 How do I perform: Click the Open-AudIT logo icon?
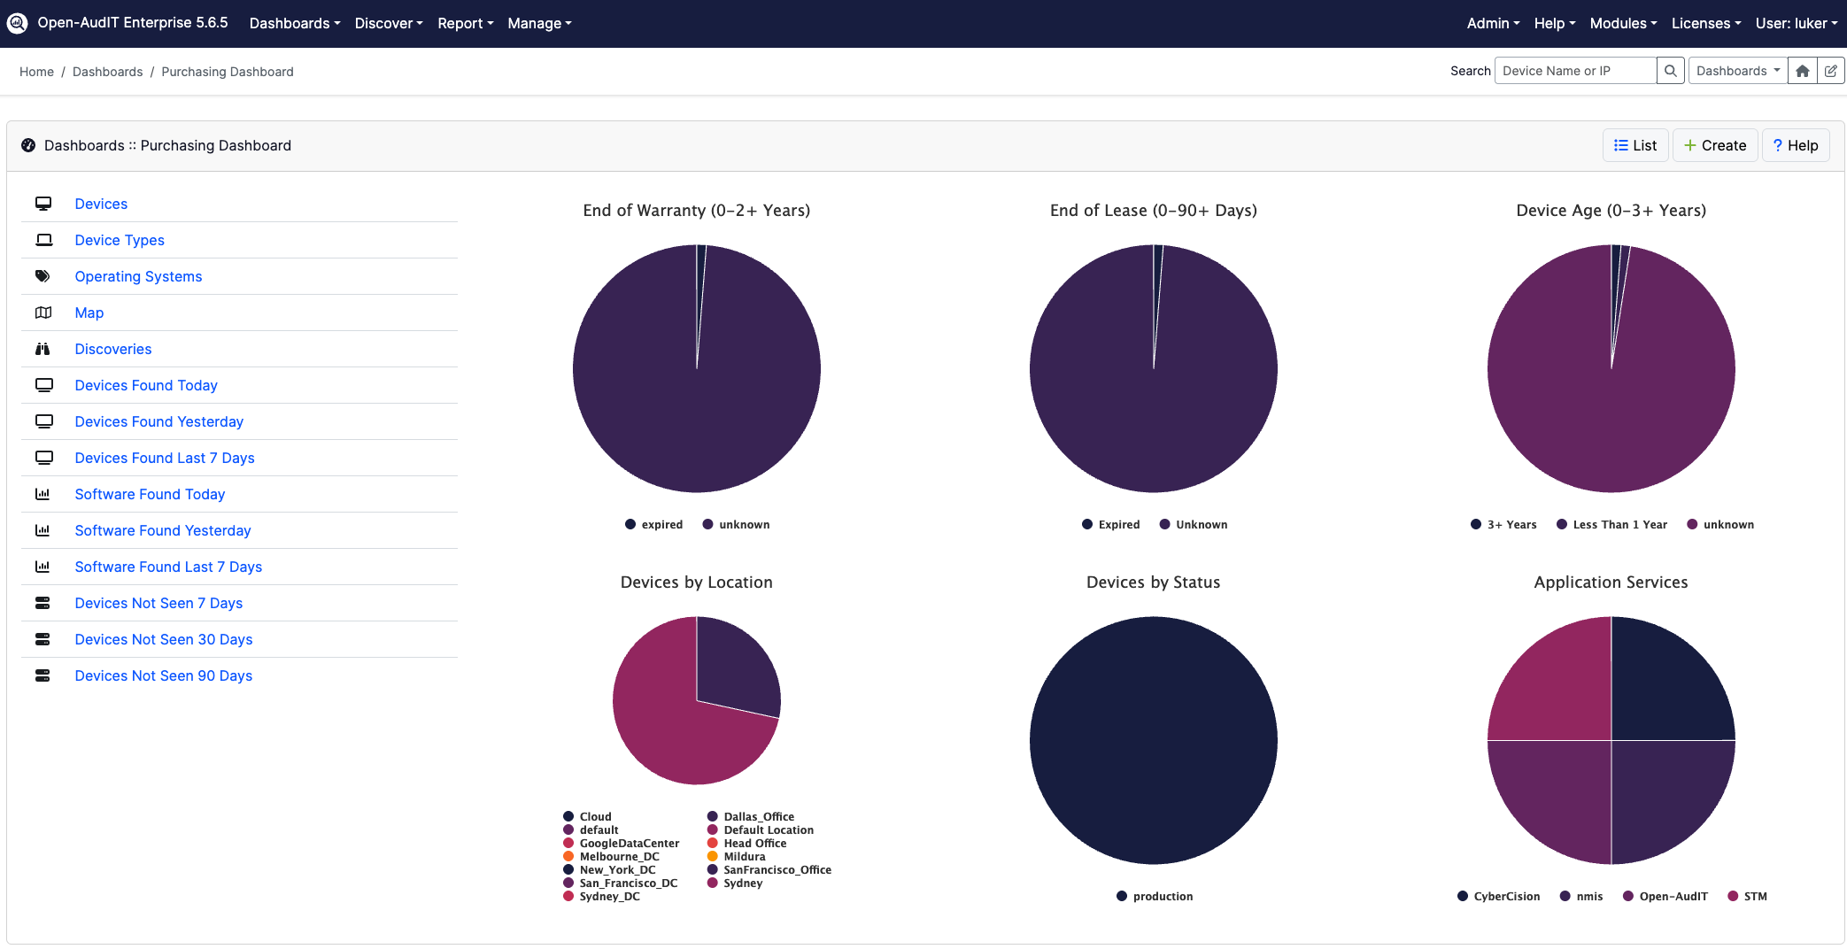pos(17,22)
